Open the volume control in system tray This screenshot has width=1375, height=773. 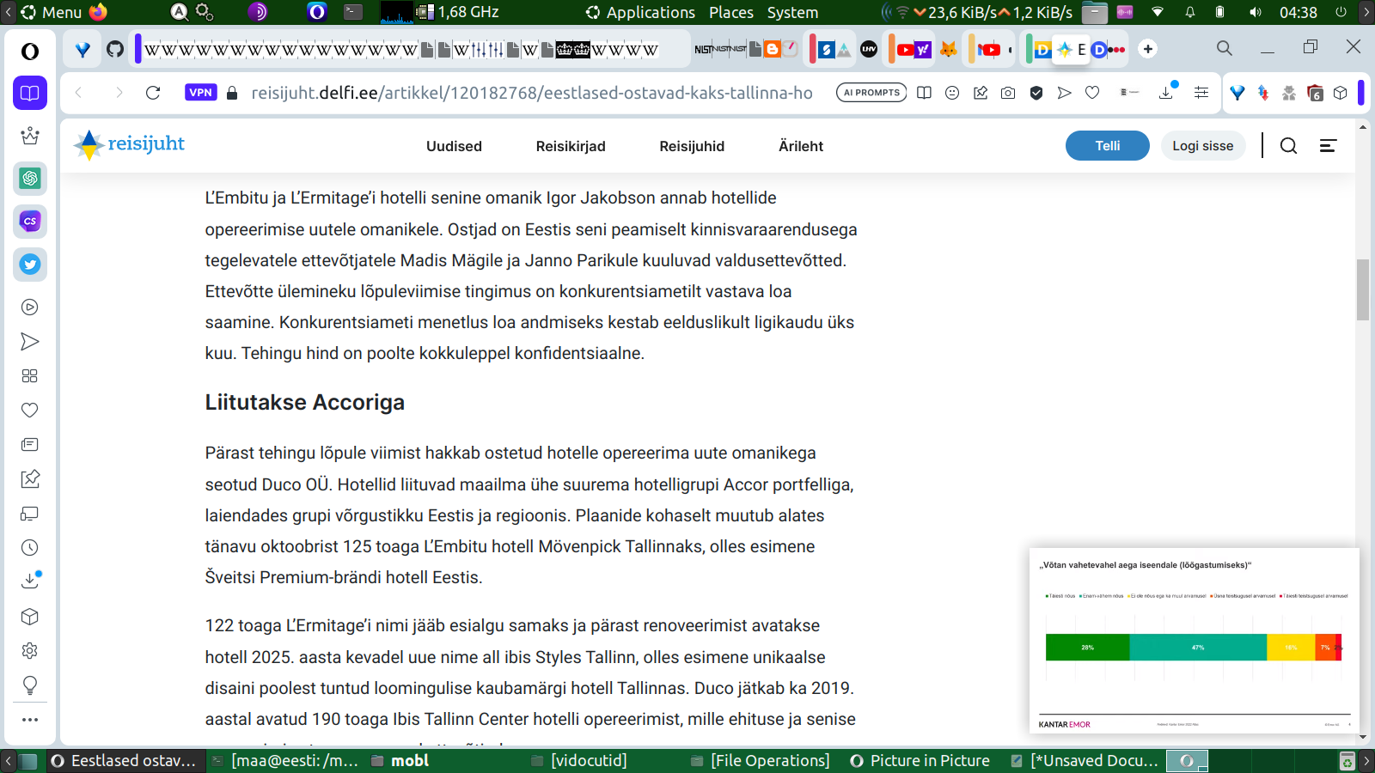click(x=1256, y=12)
